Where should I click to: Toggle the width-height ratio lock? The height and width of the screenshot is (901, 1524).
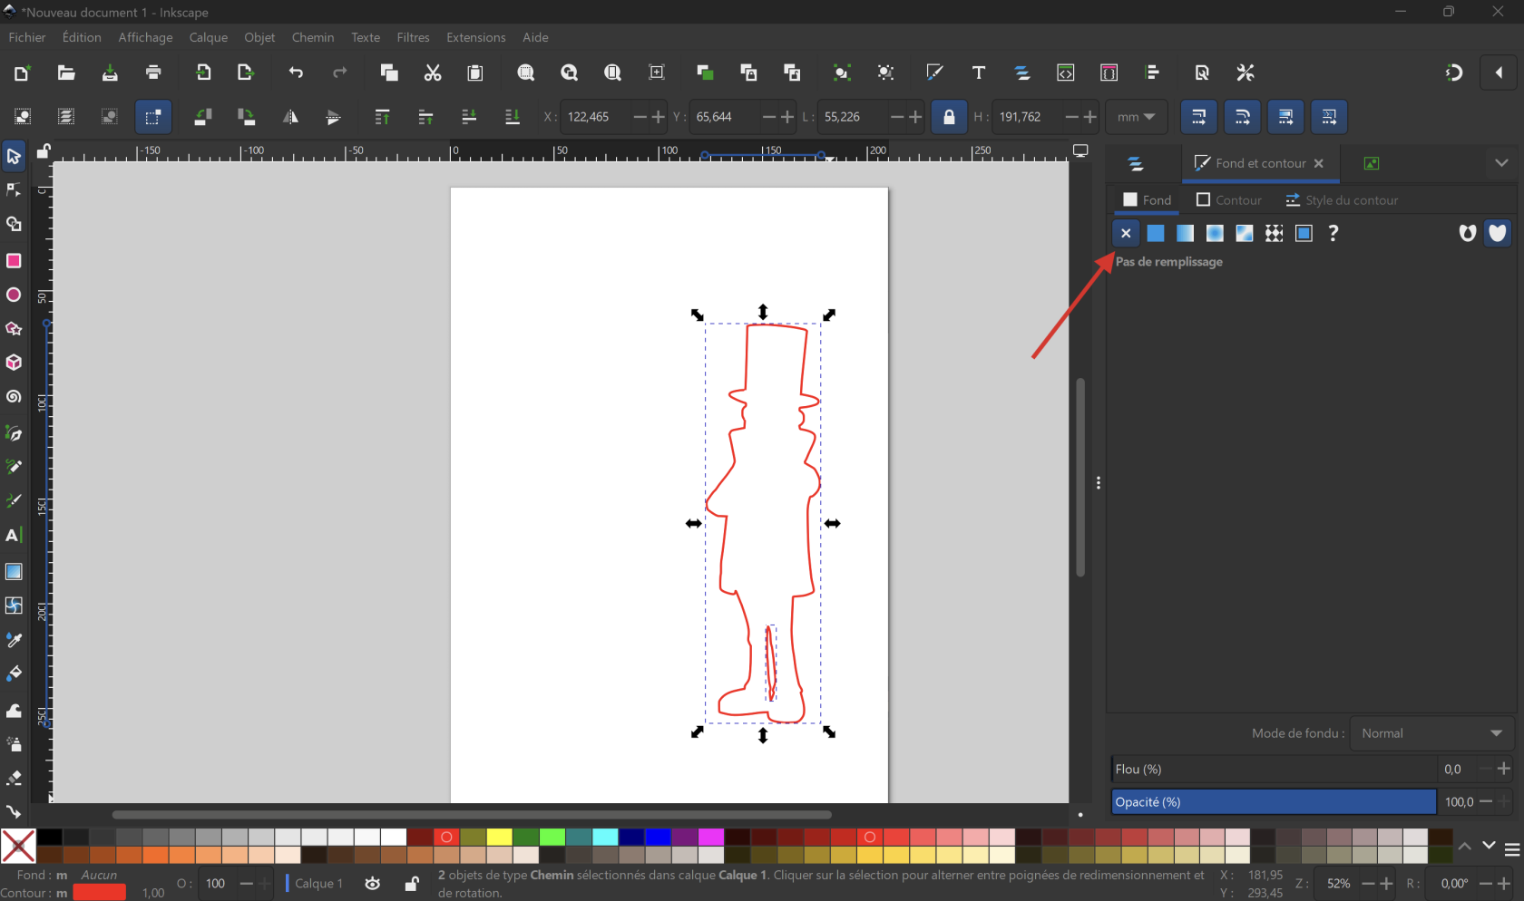tap(949, 117)
